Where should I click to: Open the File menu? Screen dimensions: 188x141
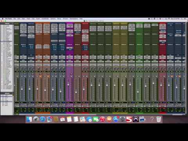tap(14, 19)
